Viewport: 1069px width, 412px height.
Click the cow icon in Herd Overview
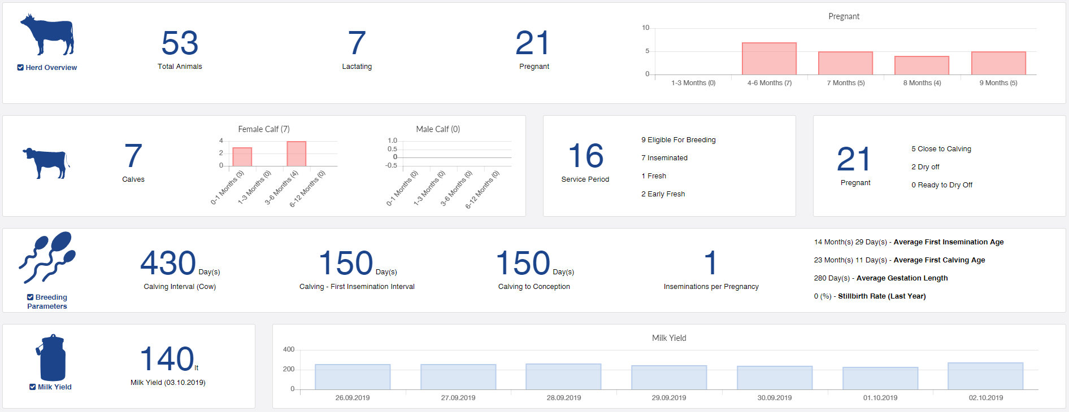[47, 35]
